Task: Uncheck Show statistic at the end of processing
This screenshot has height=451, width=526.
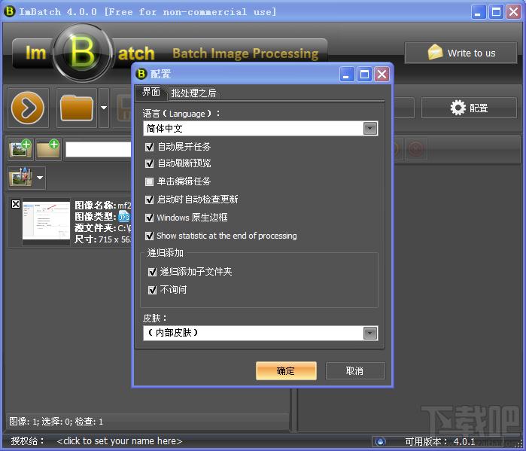Action: 150,236
